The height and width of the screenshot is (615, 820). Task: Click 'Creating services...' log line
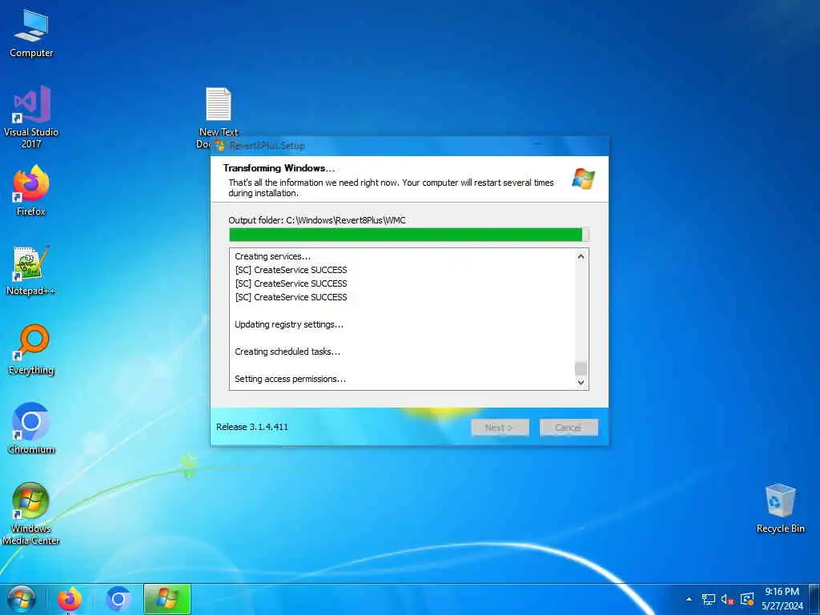pyautogui.click(x=272, y=256)
